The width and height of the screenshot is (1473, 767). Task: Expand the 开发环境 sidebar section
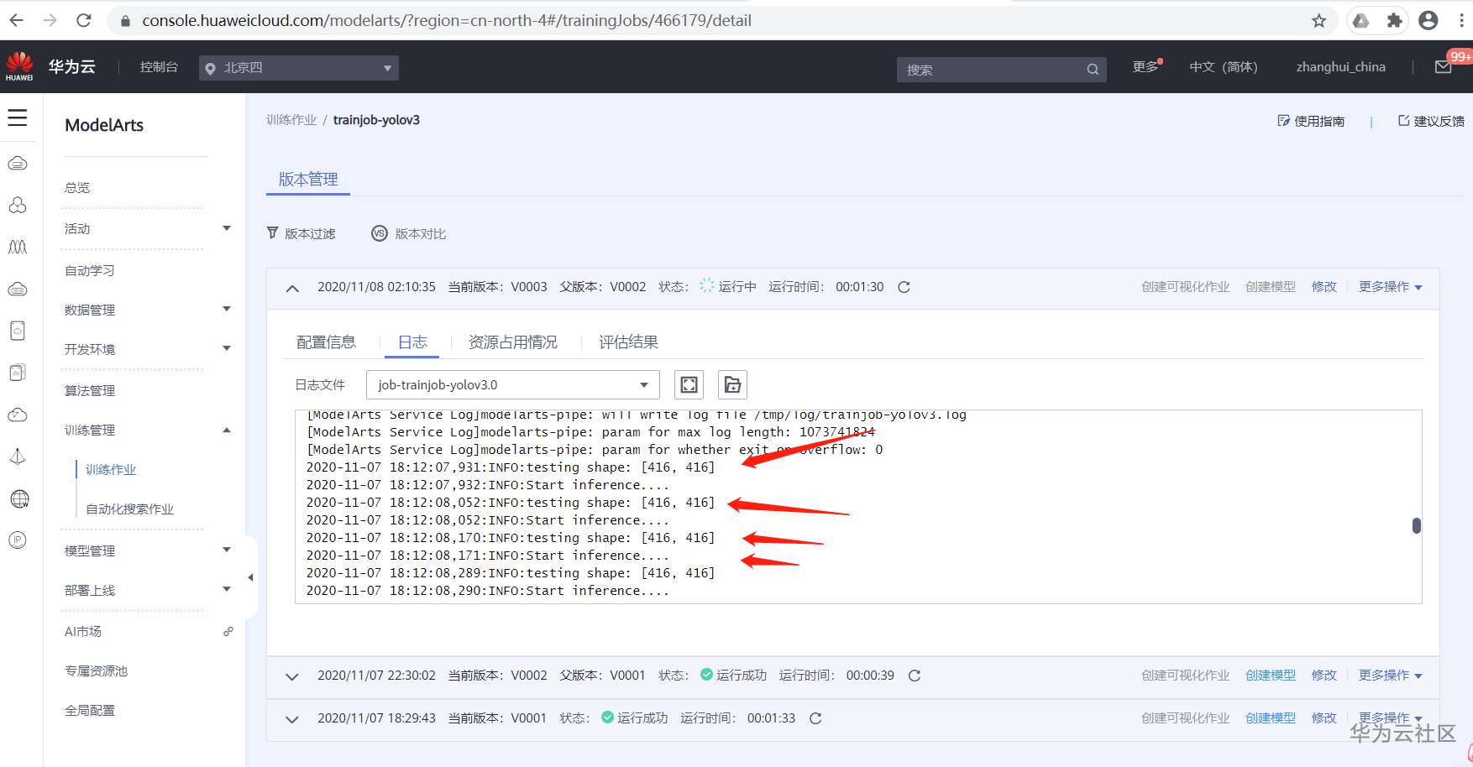pyautogui.click(x=227, y=348)
